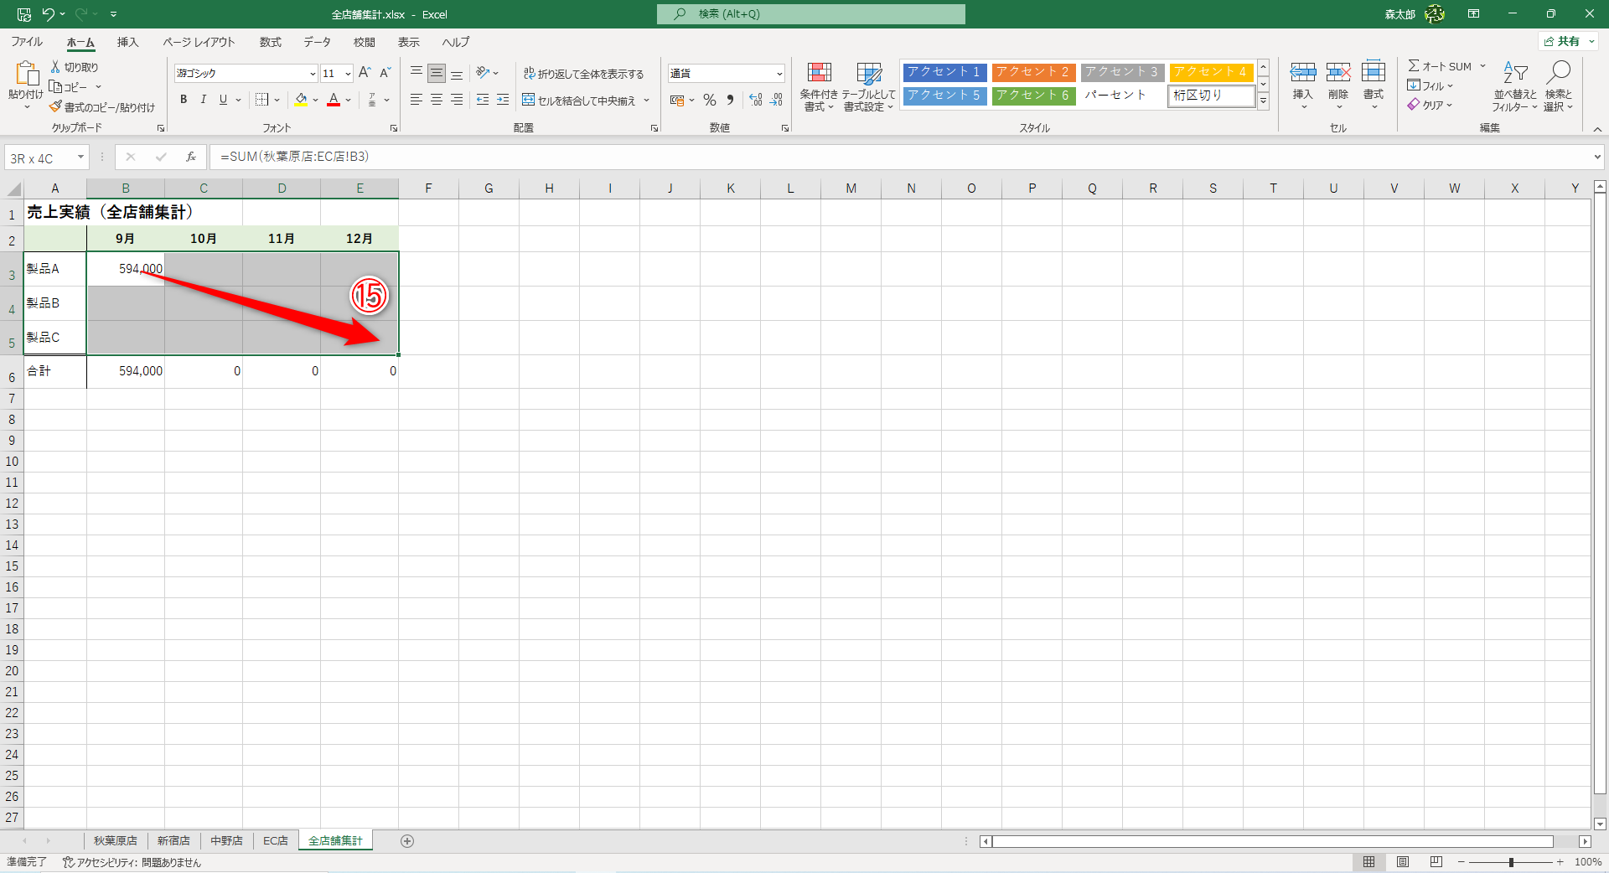Open the font size dropdown
Viewport: 1609px width, 873px height.
[348, 74]
